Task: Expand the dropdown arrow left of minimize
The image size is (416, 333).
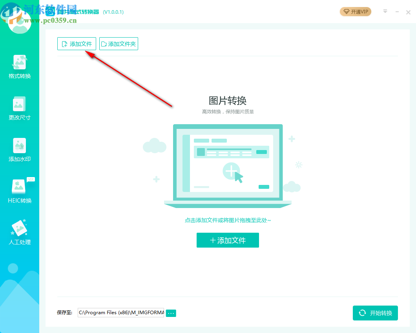Action: 385,12
